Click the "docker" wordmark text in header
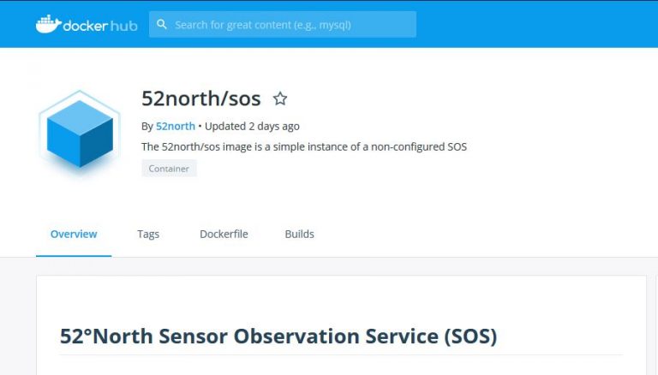658x375 pixels. (87, 25)
